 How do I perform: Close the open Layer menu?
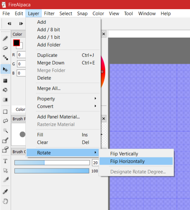(33, 13)
